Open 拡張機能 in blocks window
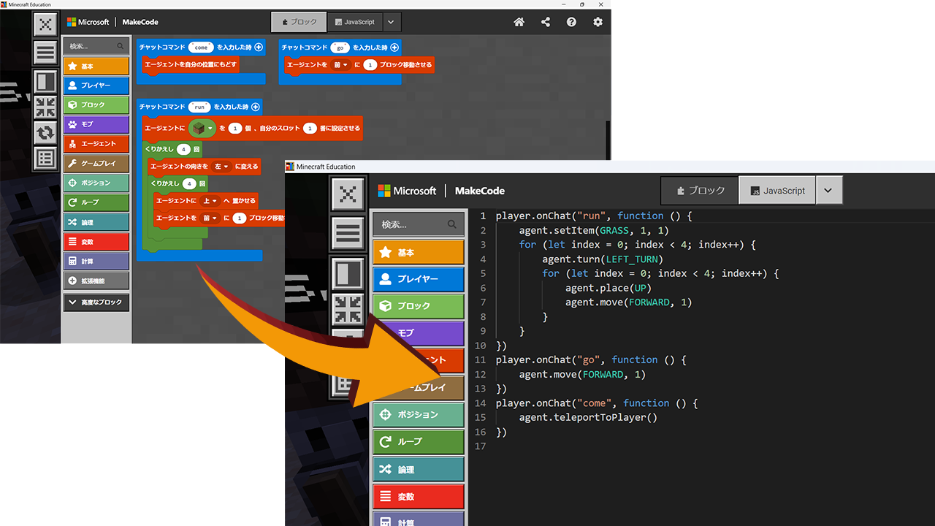935x526 pixels. (96, 281)
